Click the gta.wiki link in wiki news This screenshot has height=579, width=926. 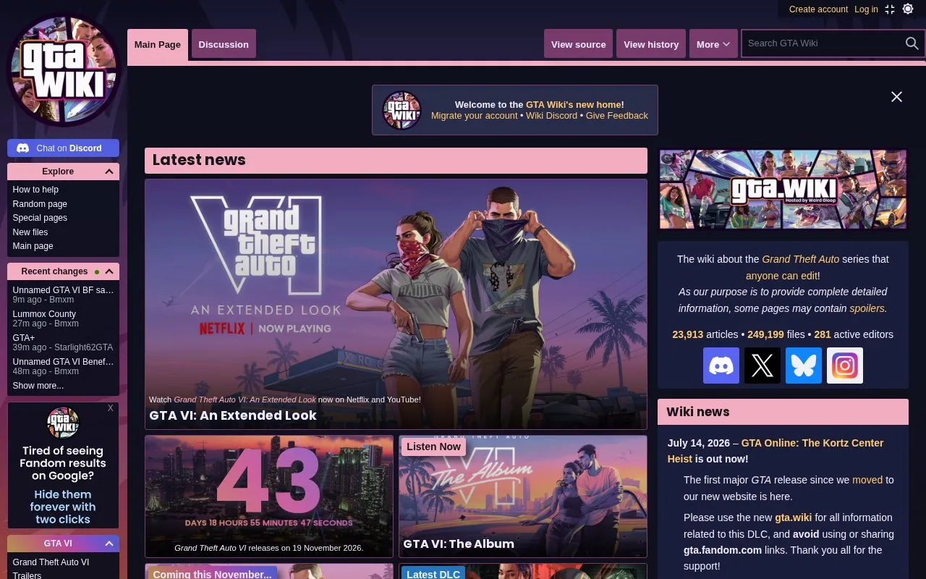[x=794, y=517]
